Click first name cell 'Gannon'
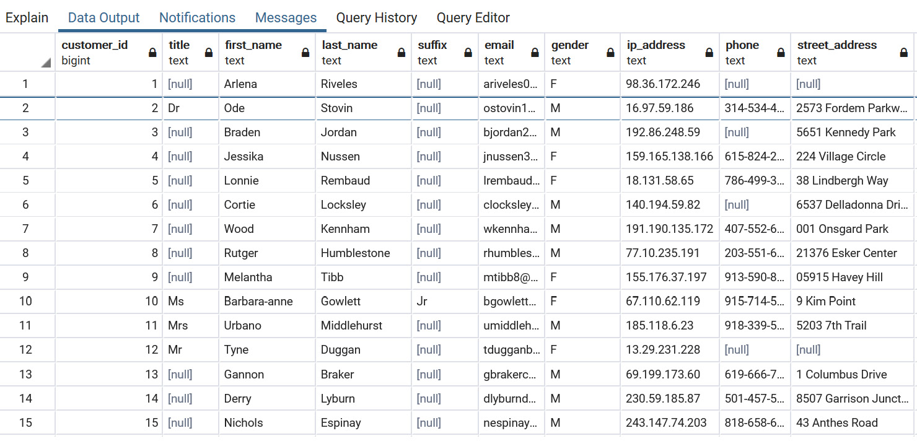 [x=268, y=374]
